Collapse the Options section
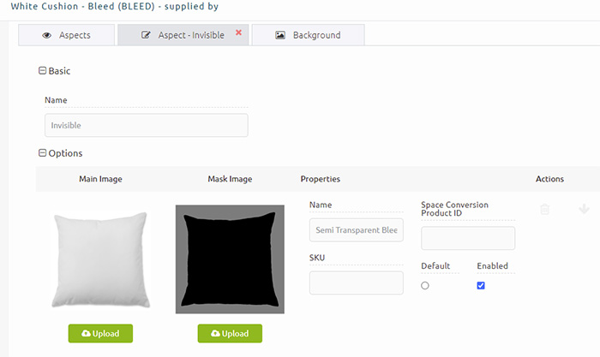The image size is (600, 357). click(x=43, y=153)
